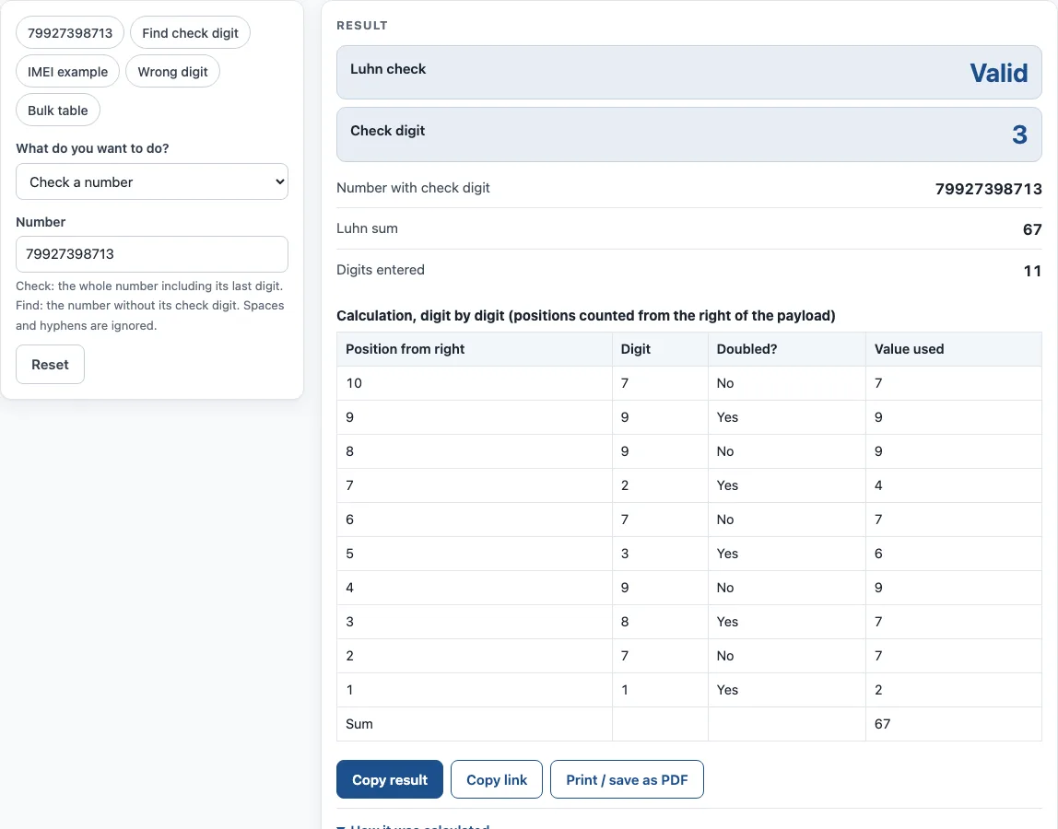The image size is (1058, 829).
Task: Choose the Find check digit preset
Action: pos(190,33)
